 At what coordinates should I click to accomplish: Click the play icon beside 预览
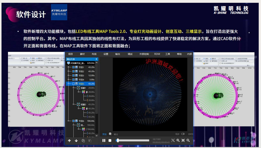coord(110,134)
